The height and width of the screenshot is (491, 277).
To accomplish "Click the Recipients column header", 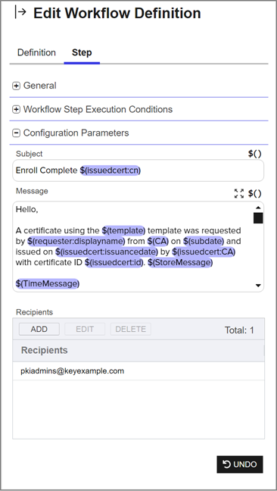I will pos(138,350).
